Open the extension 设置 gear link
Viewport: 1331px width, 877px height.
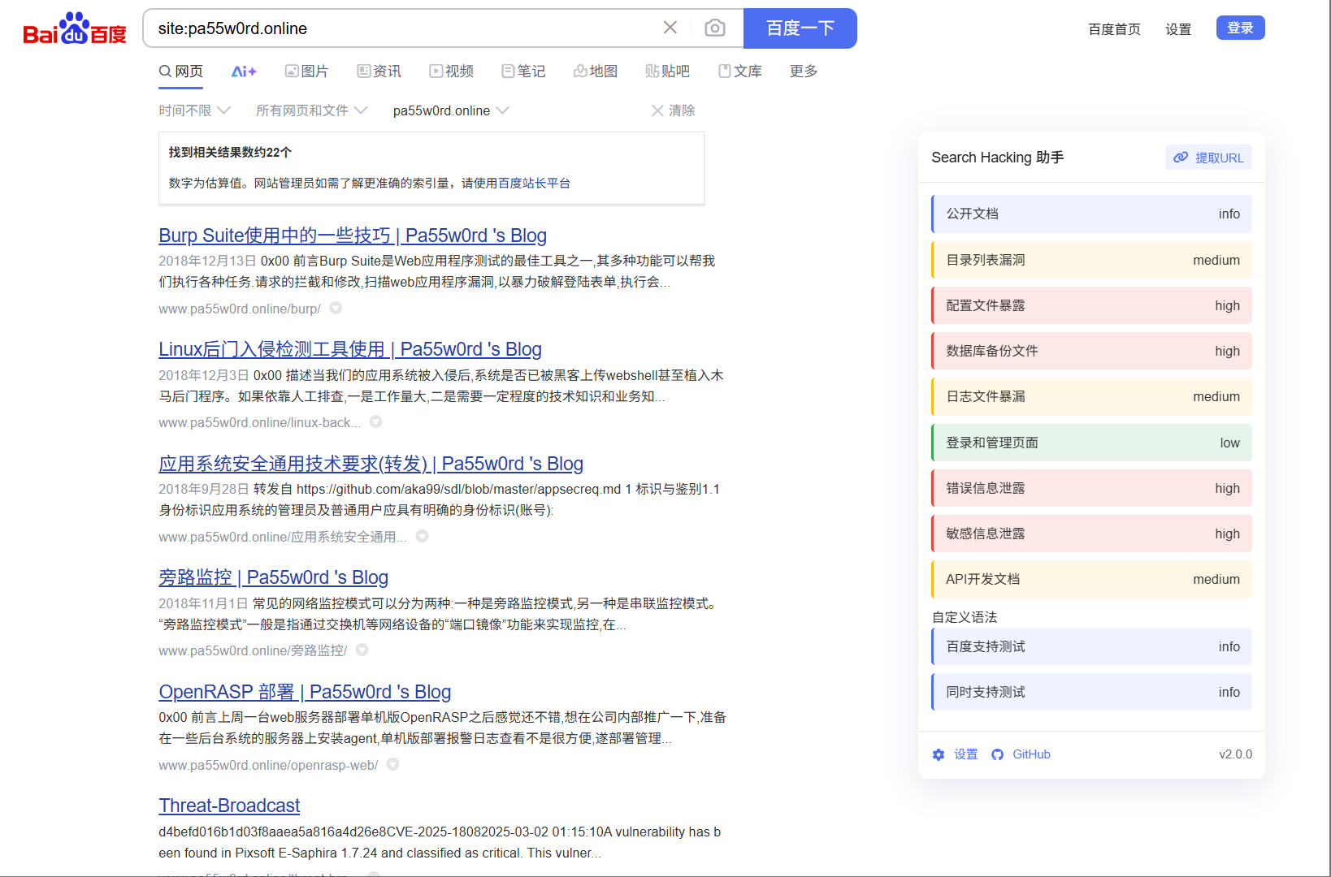click(956, 754)
